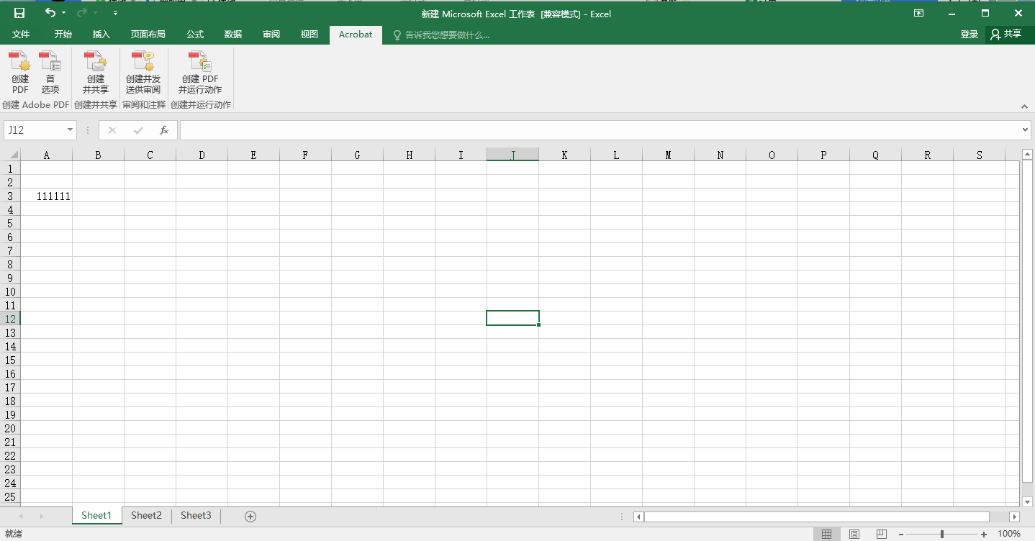The image size is (1035, 541).
Task: Toggle Normal view in the status bar
Action: [x=826, y=534]
